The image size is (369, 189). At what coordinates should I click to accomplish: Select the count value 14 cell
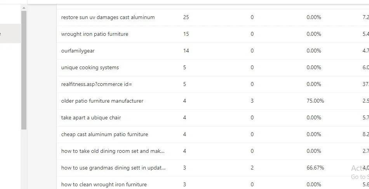click(x=186, y=51)
